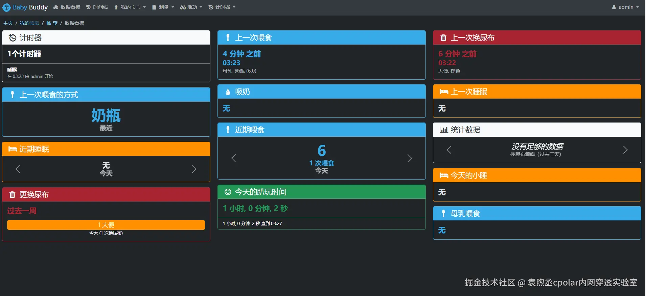The width and height of the screenshot is (646, 296).
Task: Click the smiley icon beside 今天的趴玩时间
Action: pos(228,192)
